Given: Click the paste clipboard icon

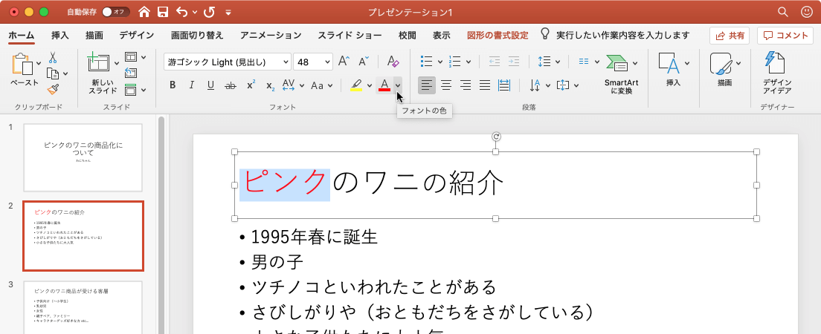Looking at the screenshot, I should 22,64.
